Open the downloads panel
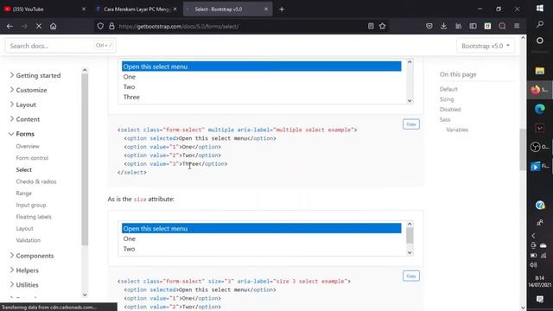The image size is (553, 311). point(443,26)
